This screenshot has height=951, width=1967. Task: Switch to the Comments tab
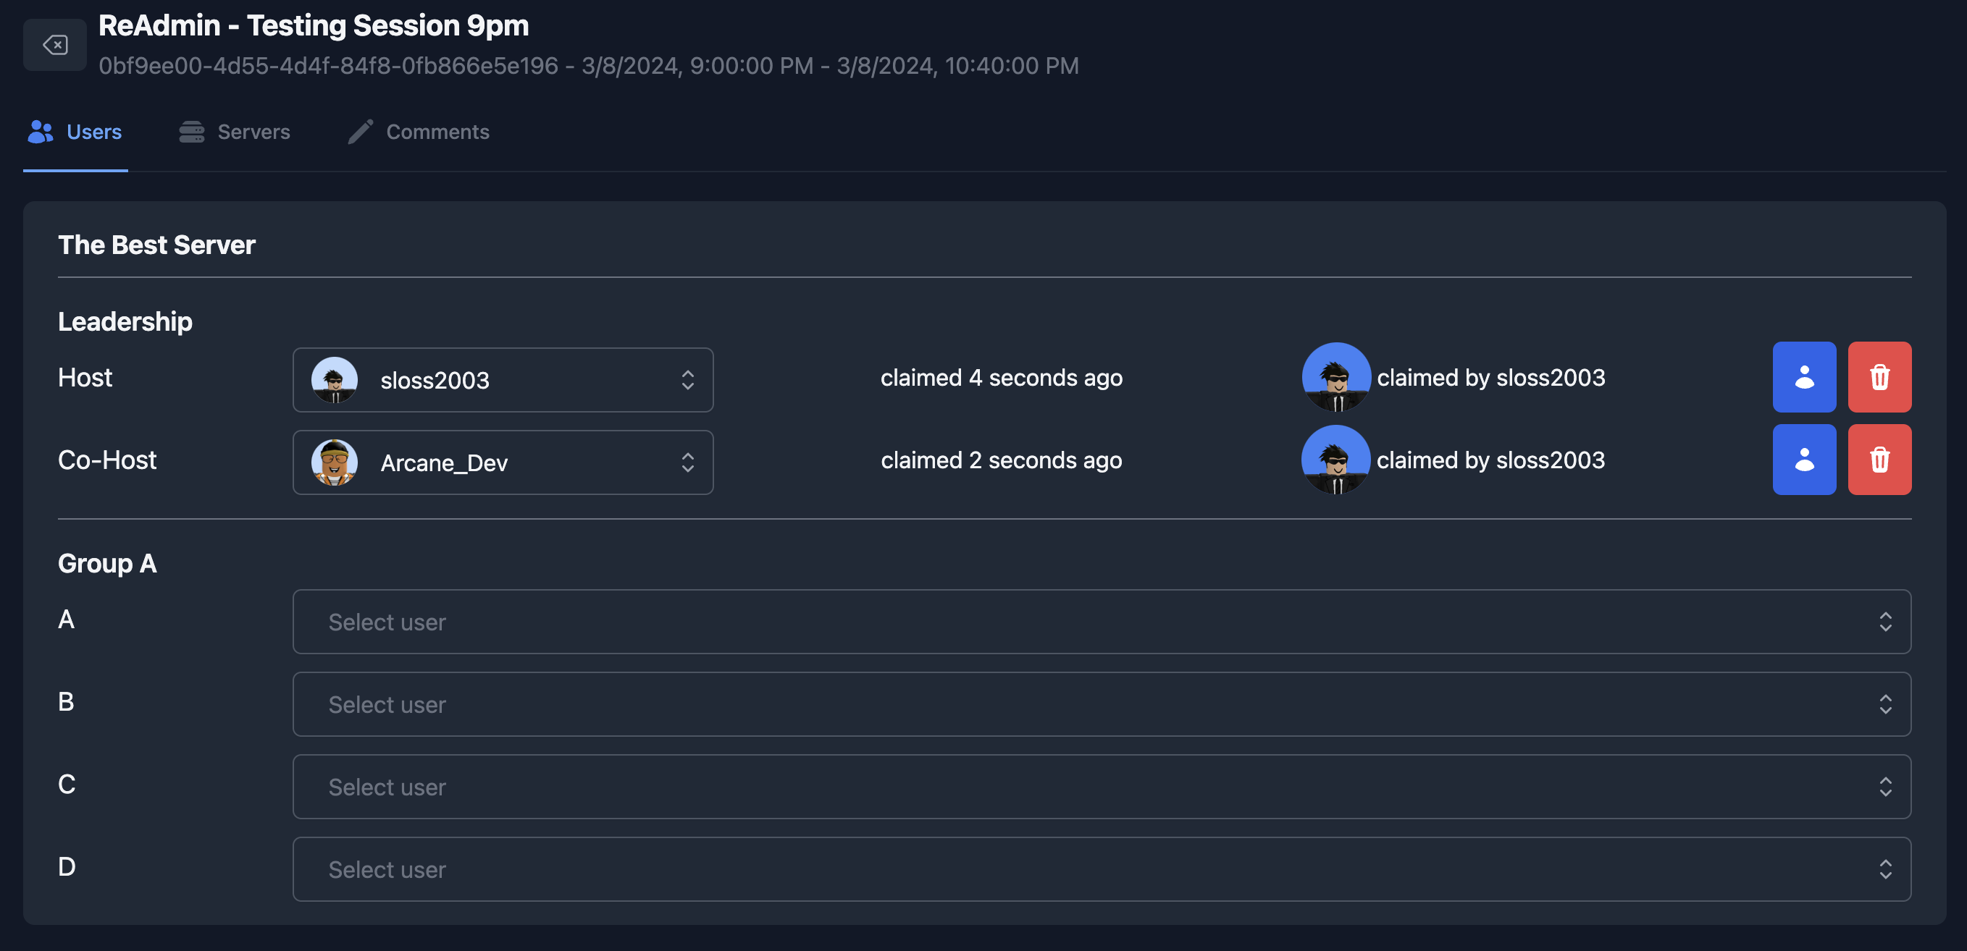pos(437,132)
